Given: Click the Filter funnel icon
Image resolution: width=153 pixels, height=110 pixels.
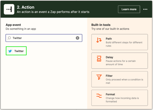Looking at the screenshot, I should (x=99, y=77).
